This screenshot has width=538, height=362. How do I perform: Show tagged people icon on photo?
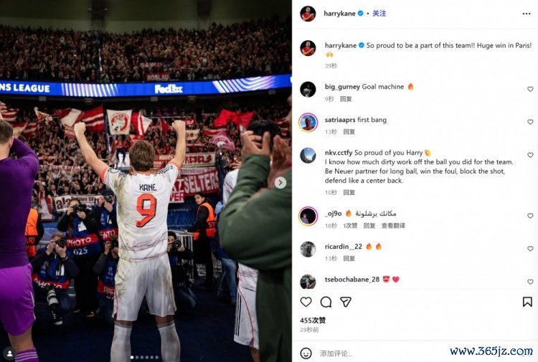[x=9, y=353]
